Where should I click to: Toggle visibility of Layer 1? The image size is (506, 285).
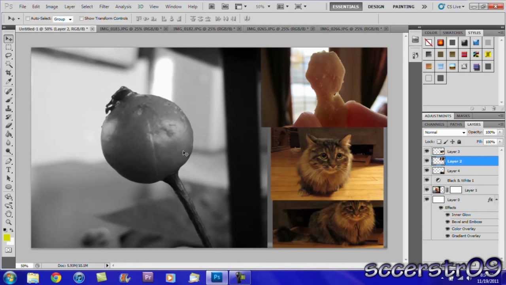[427, 190]
